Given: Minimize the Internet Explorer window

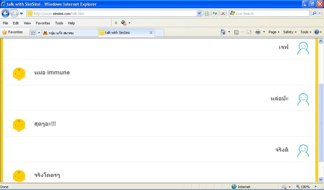Looking at the screenshot, I should coord(305,4).
